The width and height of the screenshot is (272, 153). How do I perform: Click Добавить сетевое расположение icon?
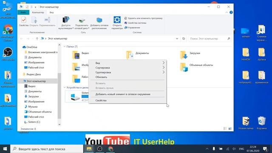click(x=99, y=23)
